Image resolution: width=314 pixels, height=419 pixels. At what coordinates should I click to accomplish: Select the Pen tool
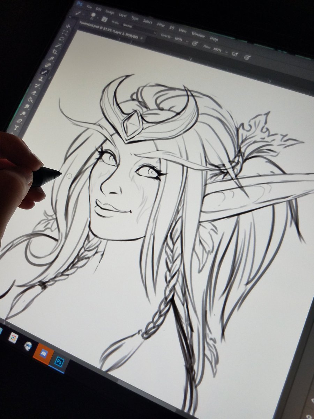[x=20, y=120]
